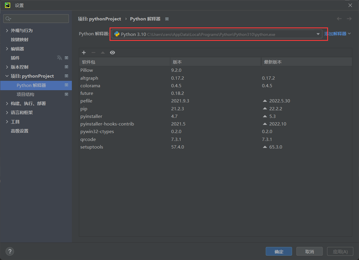Viewport: 359px width, 260px height.
Task: Click the PyCharm logo in title bar
Action: click(x=8, y=5)
